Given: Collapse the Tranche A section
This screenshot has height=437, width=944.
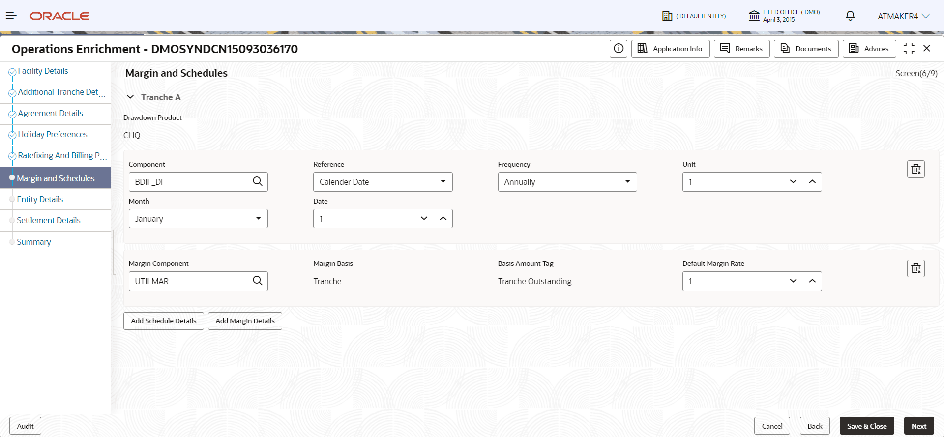Looking at the screenshot, I should point(130,97).
